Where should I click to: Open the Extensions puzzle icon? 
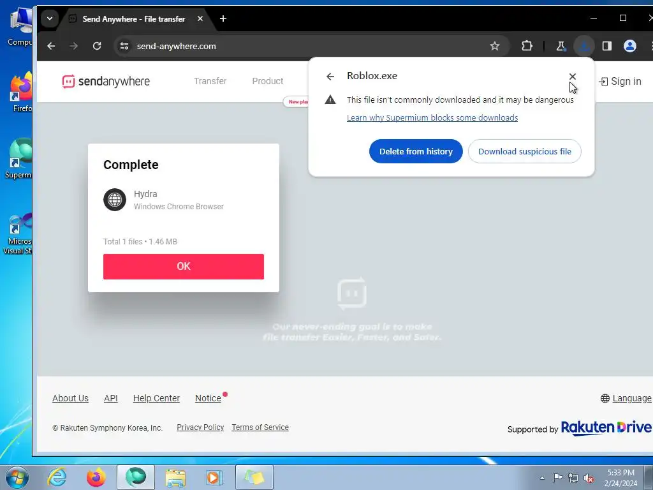click(527, 46)
